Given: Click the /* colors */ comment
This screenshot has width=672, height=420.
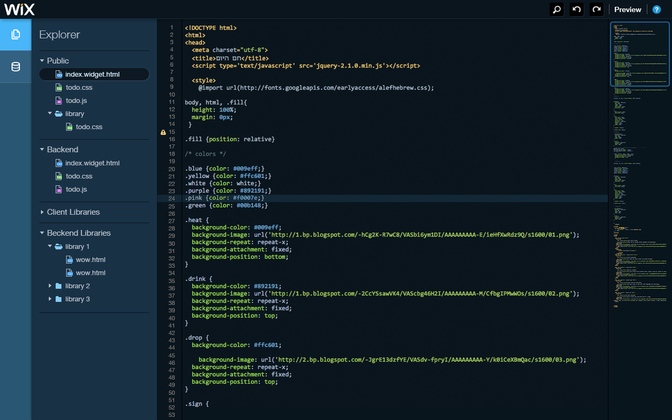Looking at the screenshot, I should pos(205,154).
